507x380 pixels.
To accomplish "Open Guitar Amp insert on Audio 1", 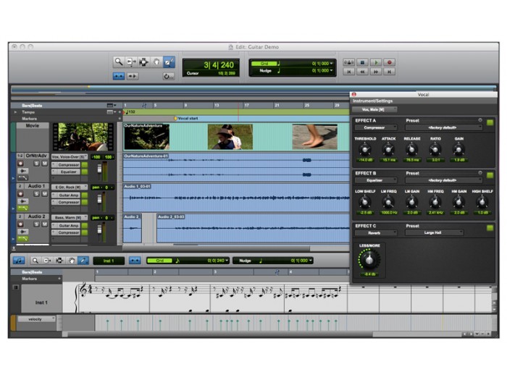I will [66, 195].
